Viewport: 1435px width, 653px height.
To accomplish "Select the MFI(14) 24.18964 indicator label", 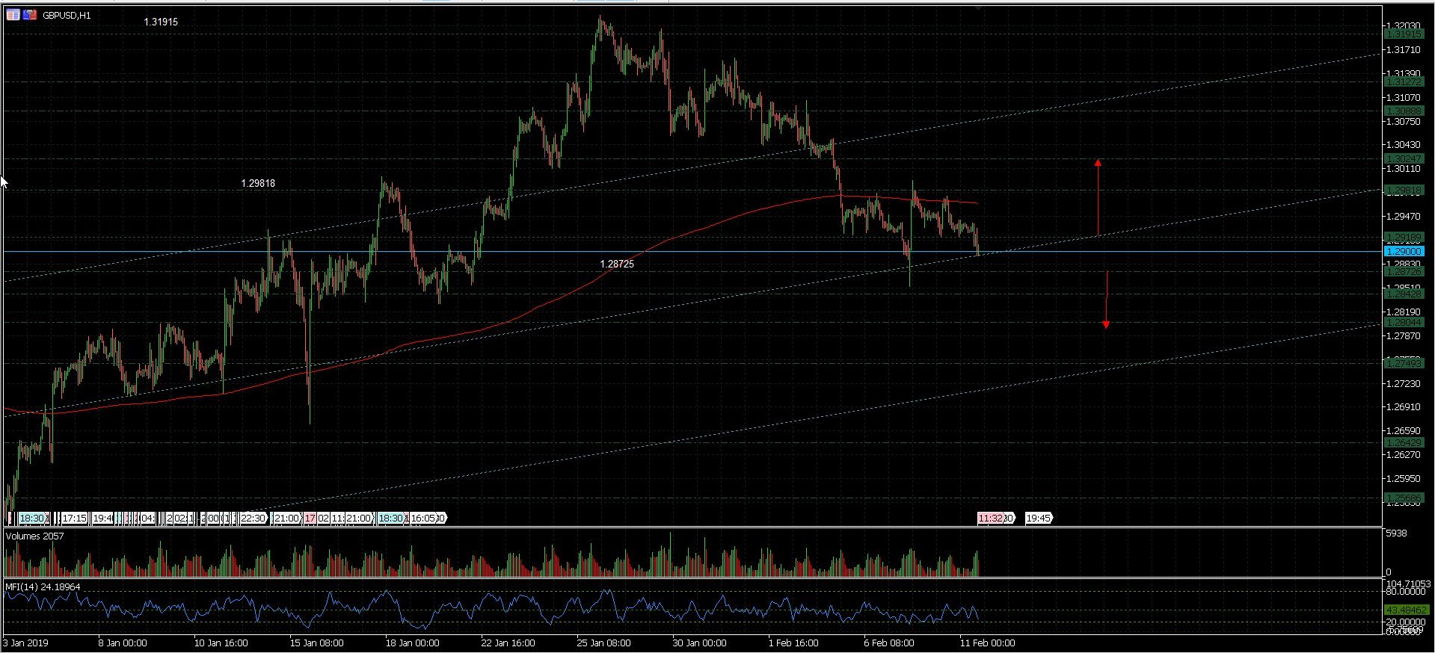I will pos(43,587).
